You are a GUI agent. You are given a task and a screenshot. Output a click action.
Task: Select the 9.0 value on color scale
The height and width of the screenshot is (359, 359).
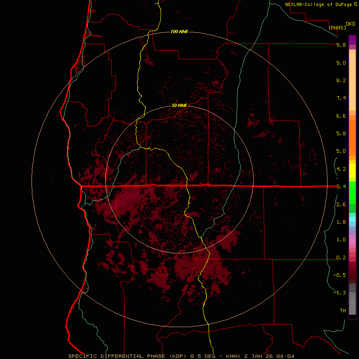click(x=341, y=63)
